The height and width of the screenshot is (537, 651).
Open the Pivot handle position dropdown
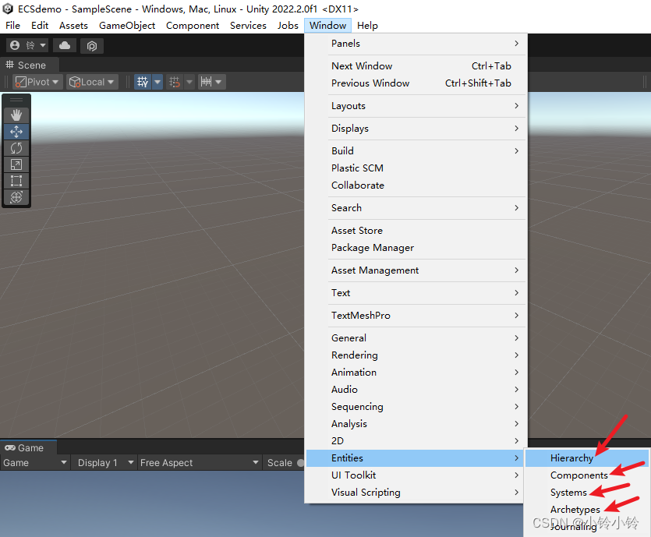37,82
